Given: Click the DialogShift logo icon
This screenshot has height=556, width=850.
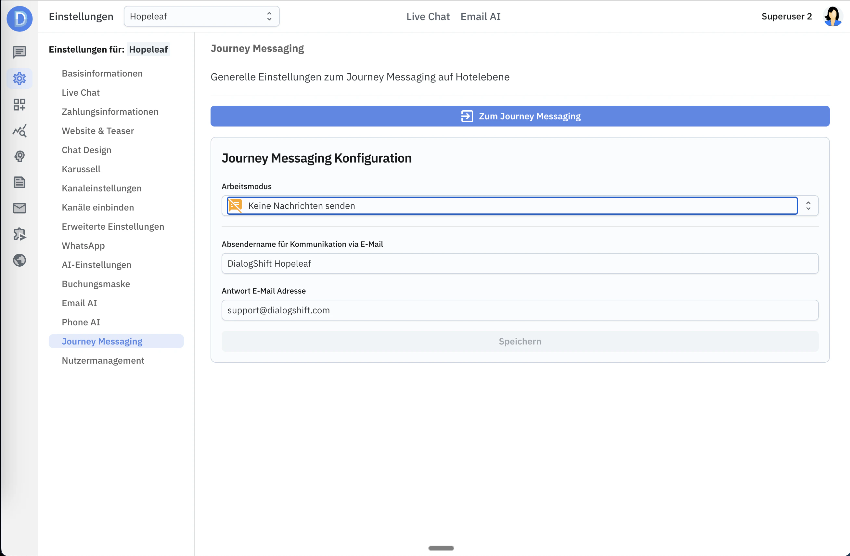Looking at the screenshot, I should (x=19, y=18).
